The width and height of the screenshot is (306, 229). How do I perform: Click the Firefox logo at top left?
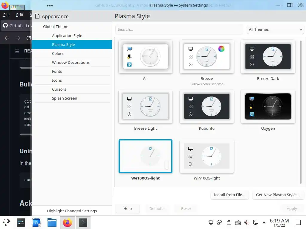click(x=5, y=5)
